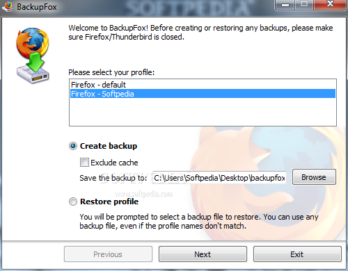348x271 pixels.
Task: Click the Browse button
Action: (x=314, y=177)
